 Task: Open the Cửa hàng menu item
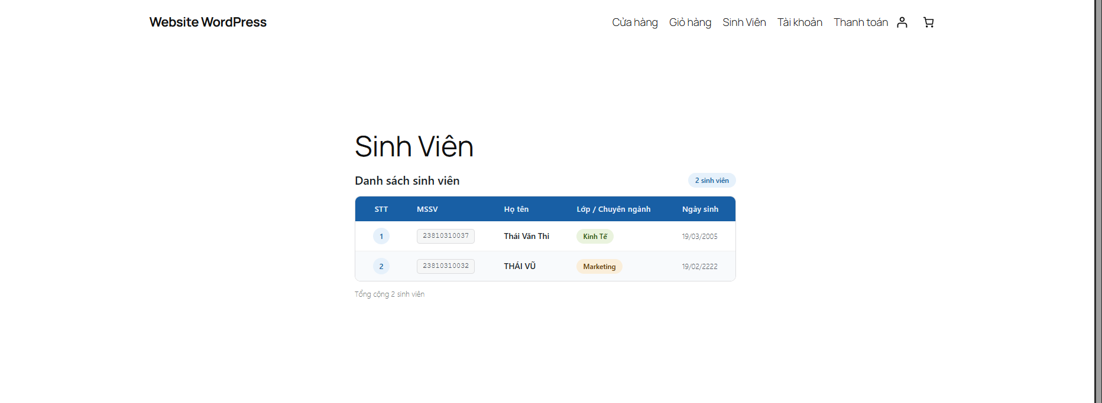click(635, 22)
